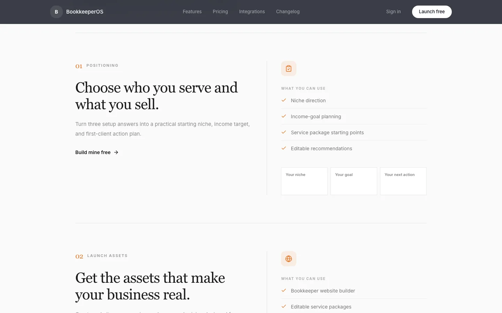Viewport: 502px width, 313px height.
Task: Select the Your goal card
Action: click(354, 181)
